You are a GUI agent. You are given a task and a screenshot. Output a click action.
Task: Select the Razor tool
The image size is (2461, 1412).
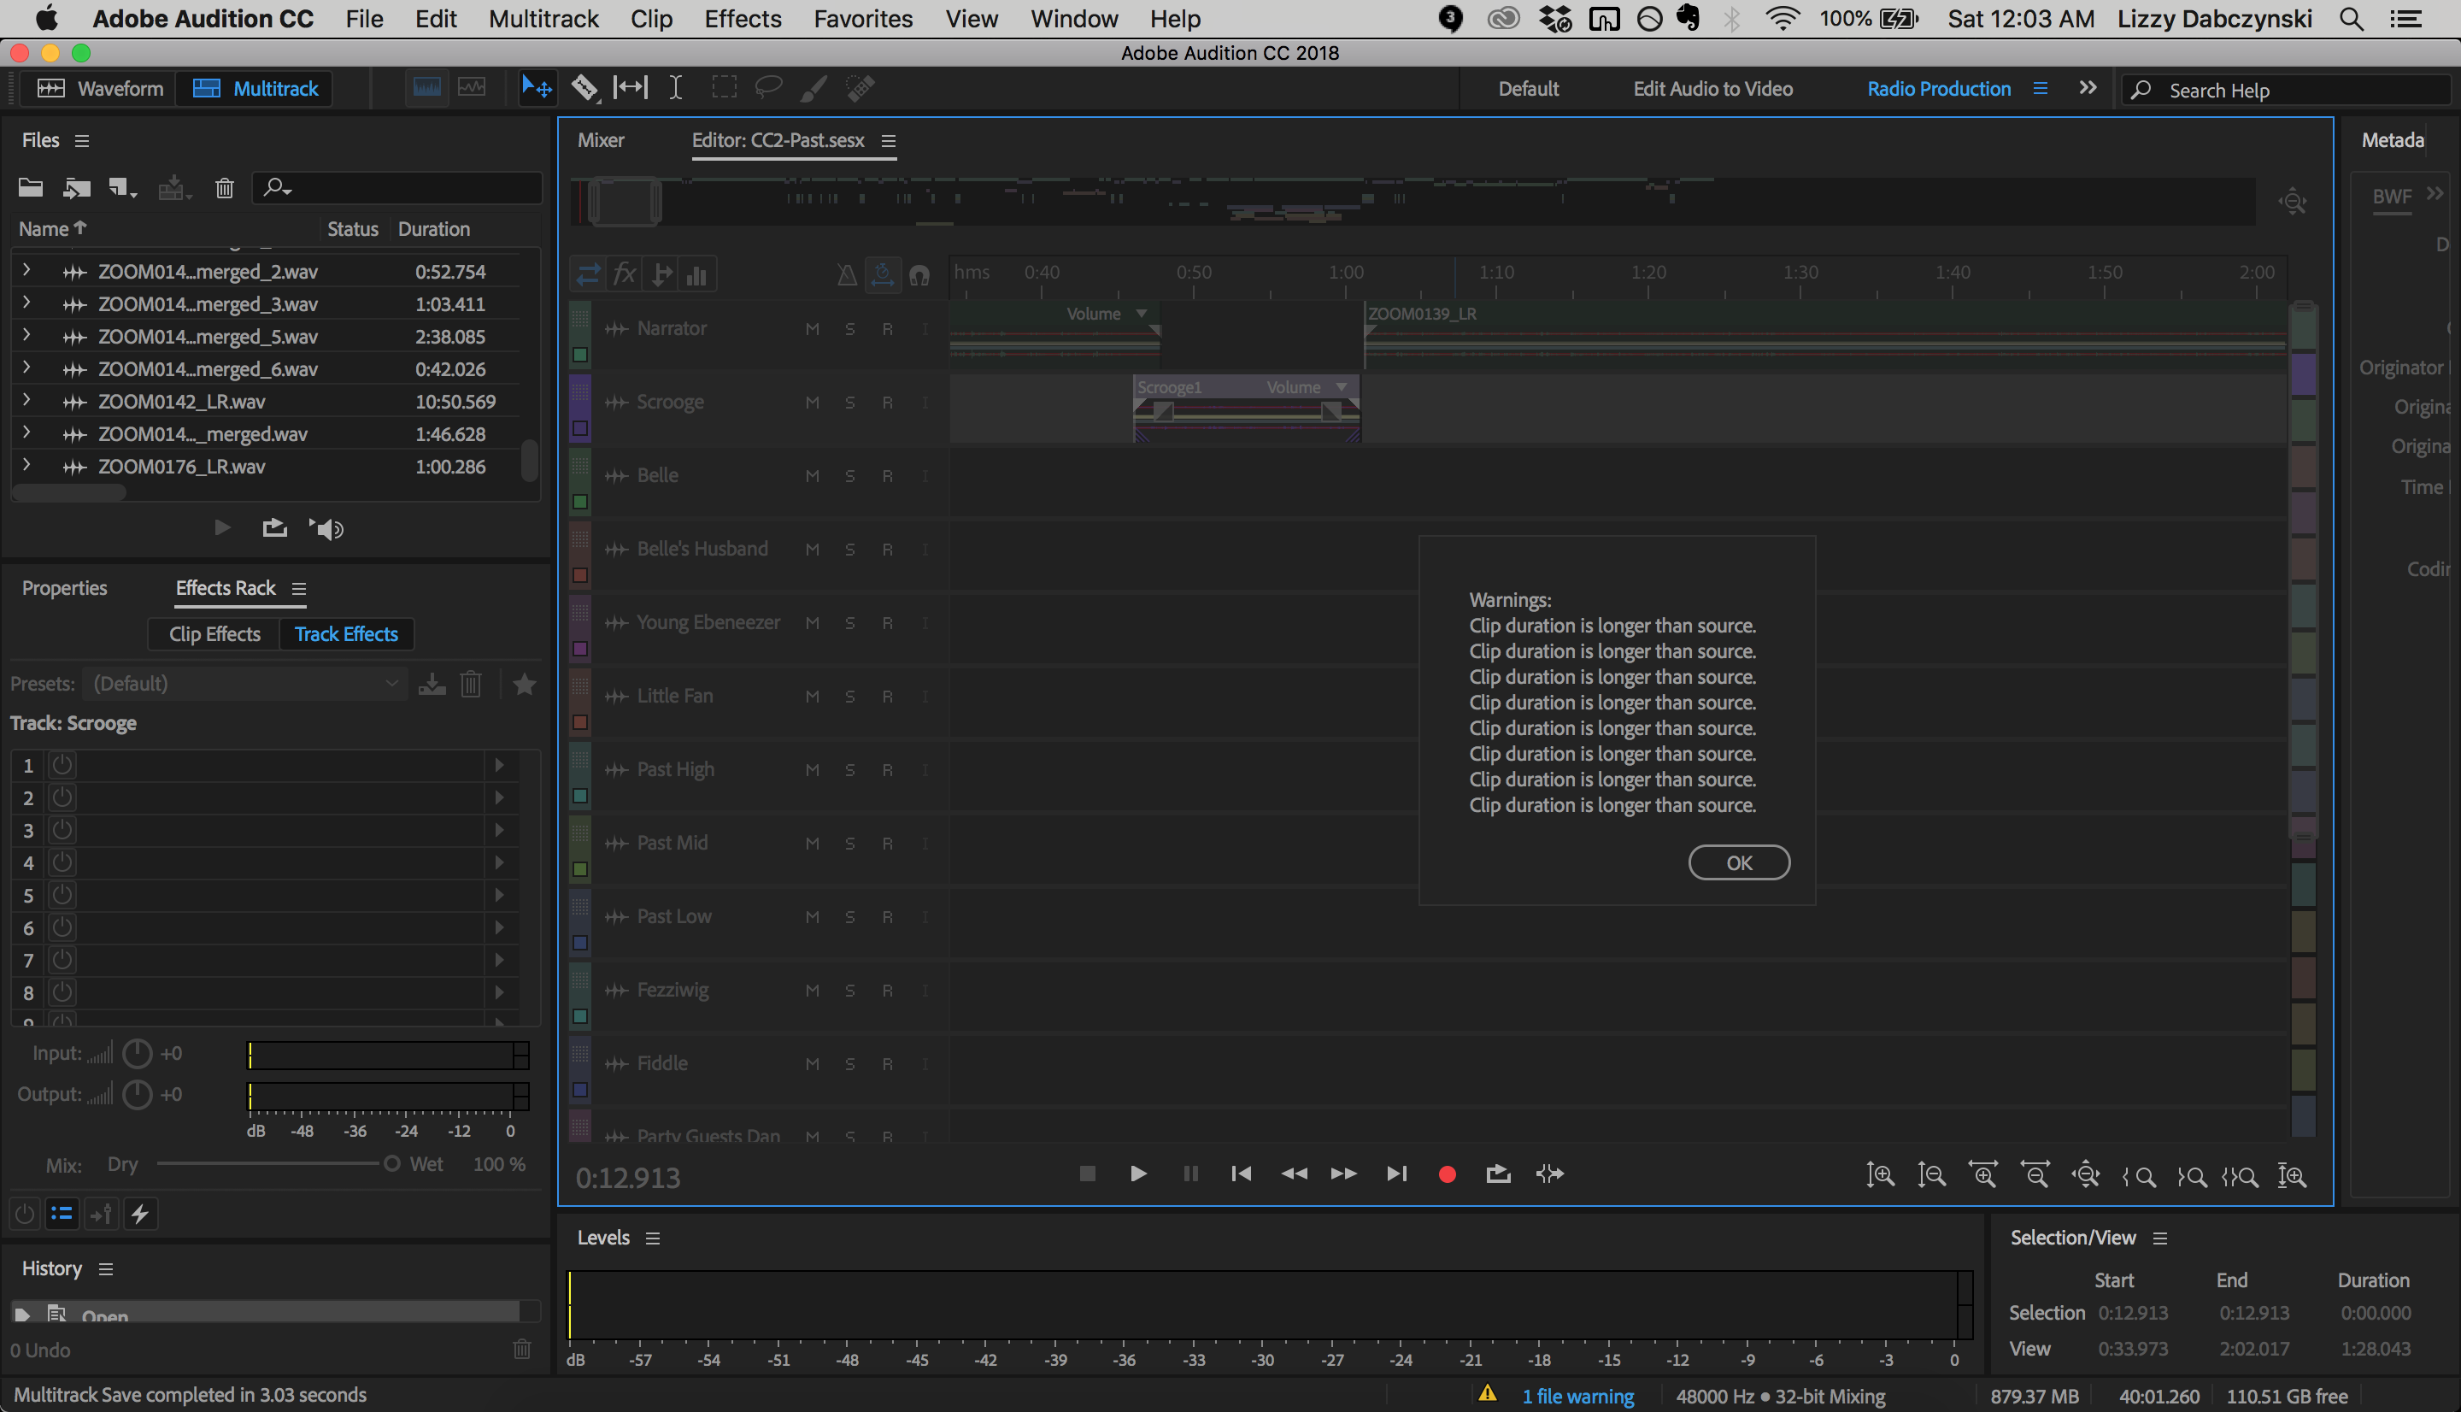click(x=584, y=88)
